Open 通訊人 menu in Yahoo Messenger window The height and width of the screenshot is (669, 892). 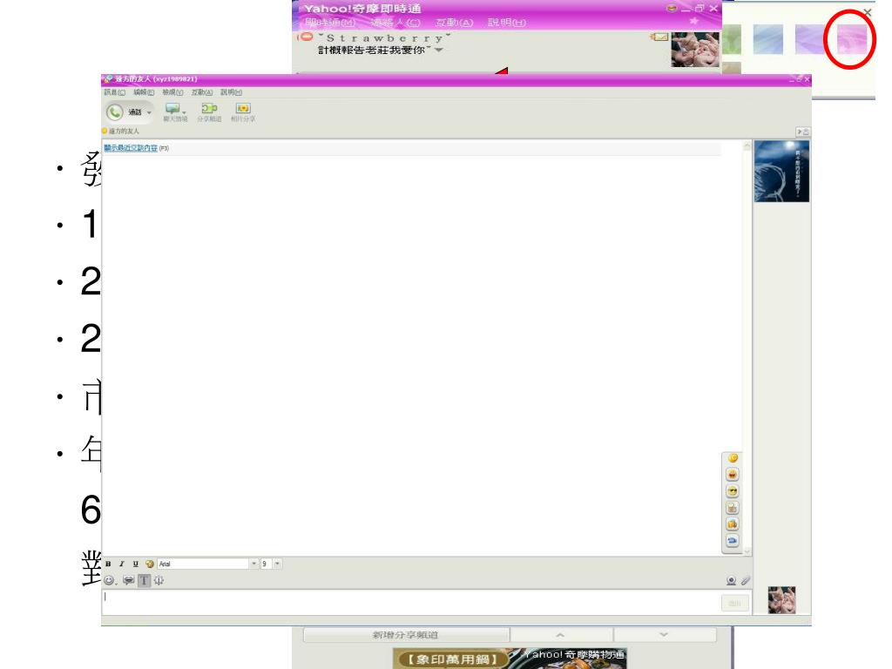395,23
